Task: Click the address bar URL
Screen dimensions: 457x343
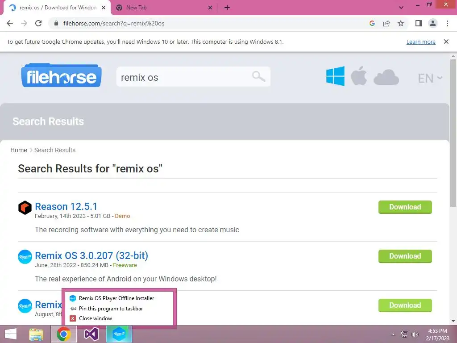Action: click(114, 23)
